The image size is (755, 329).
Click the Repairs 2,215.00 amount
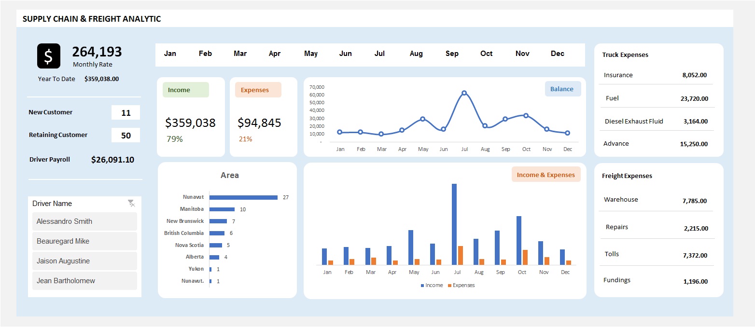tap(696, 229)
